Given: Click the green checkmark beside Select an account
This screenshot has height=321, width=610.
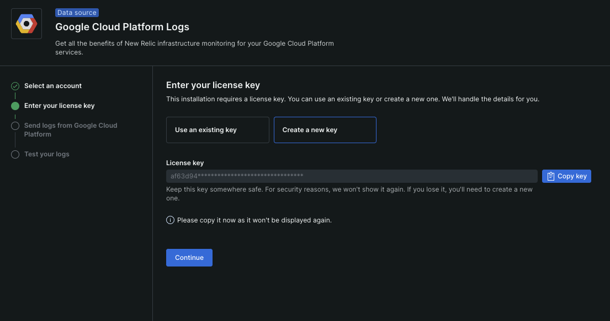Looking at the screenshot, I should click(x=15, y=86).
